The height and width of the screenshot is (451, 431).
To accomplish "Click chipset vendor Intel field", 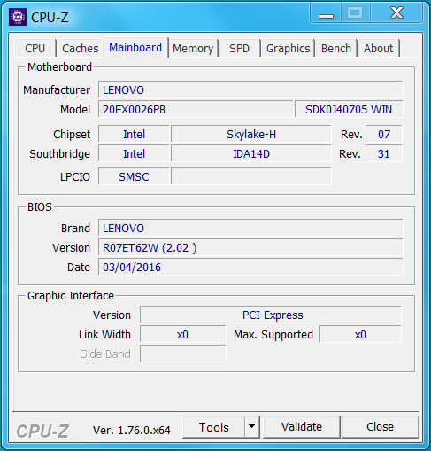I will point(134,135).
